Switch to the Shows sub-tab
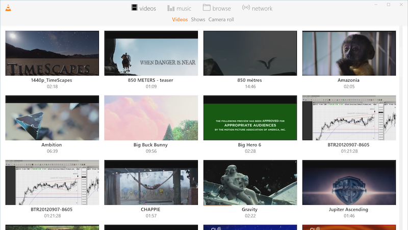The image size is (408, 230). coord(198,19)
